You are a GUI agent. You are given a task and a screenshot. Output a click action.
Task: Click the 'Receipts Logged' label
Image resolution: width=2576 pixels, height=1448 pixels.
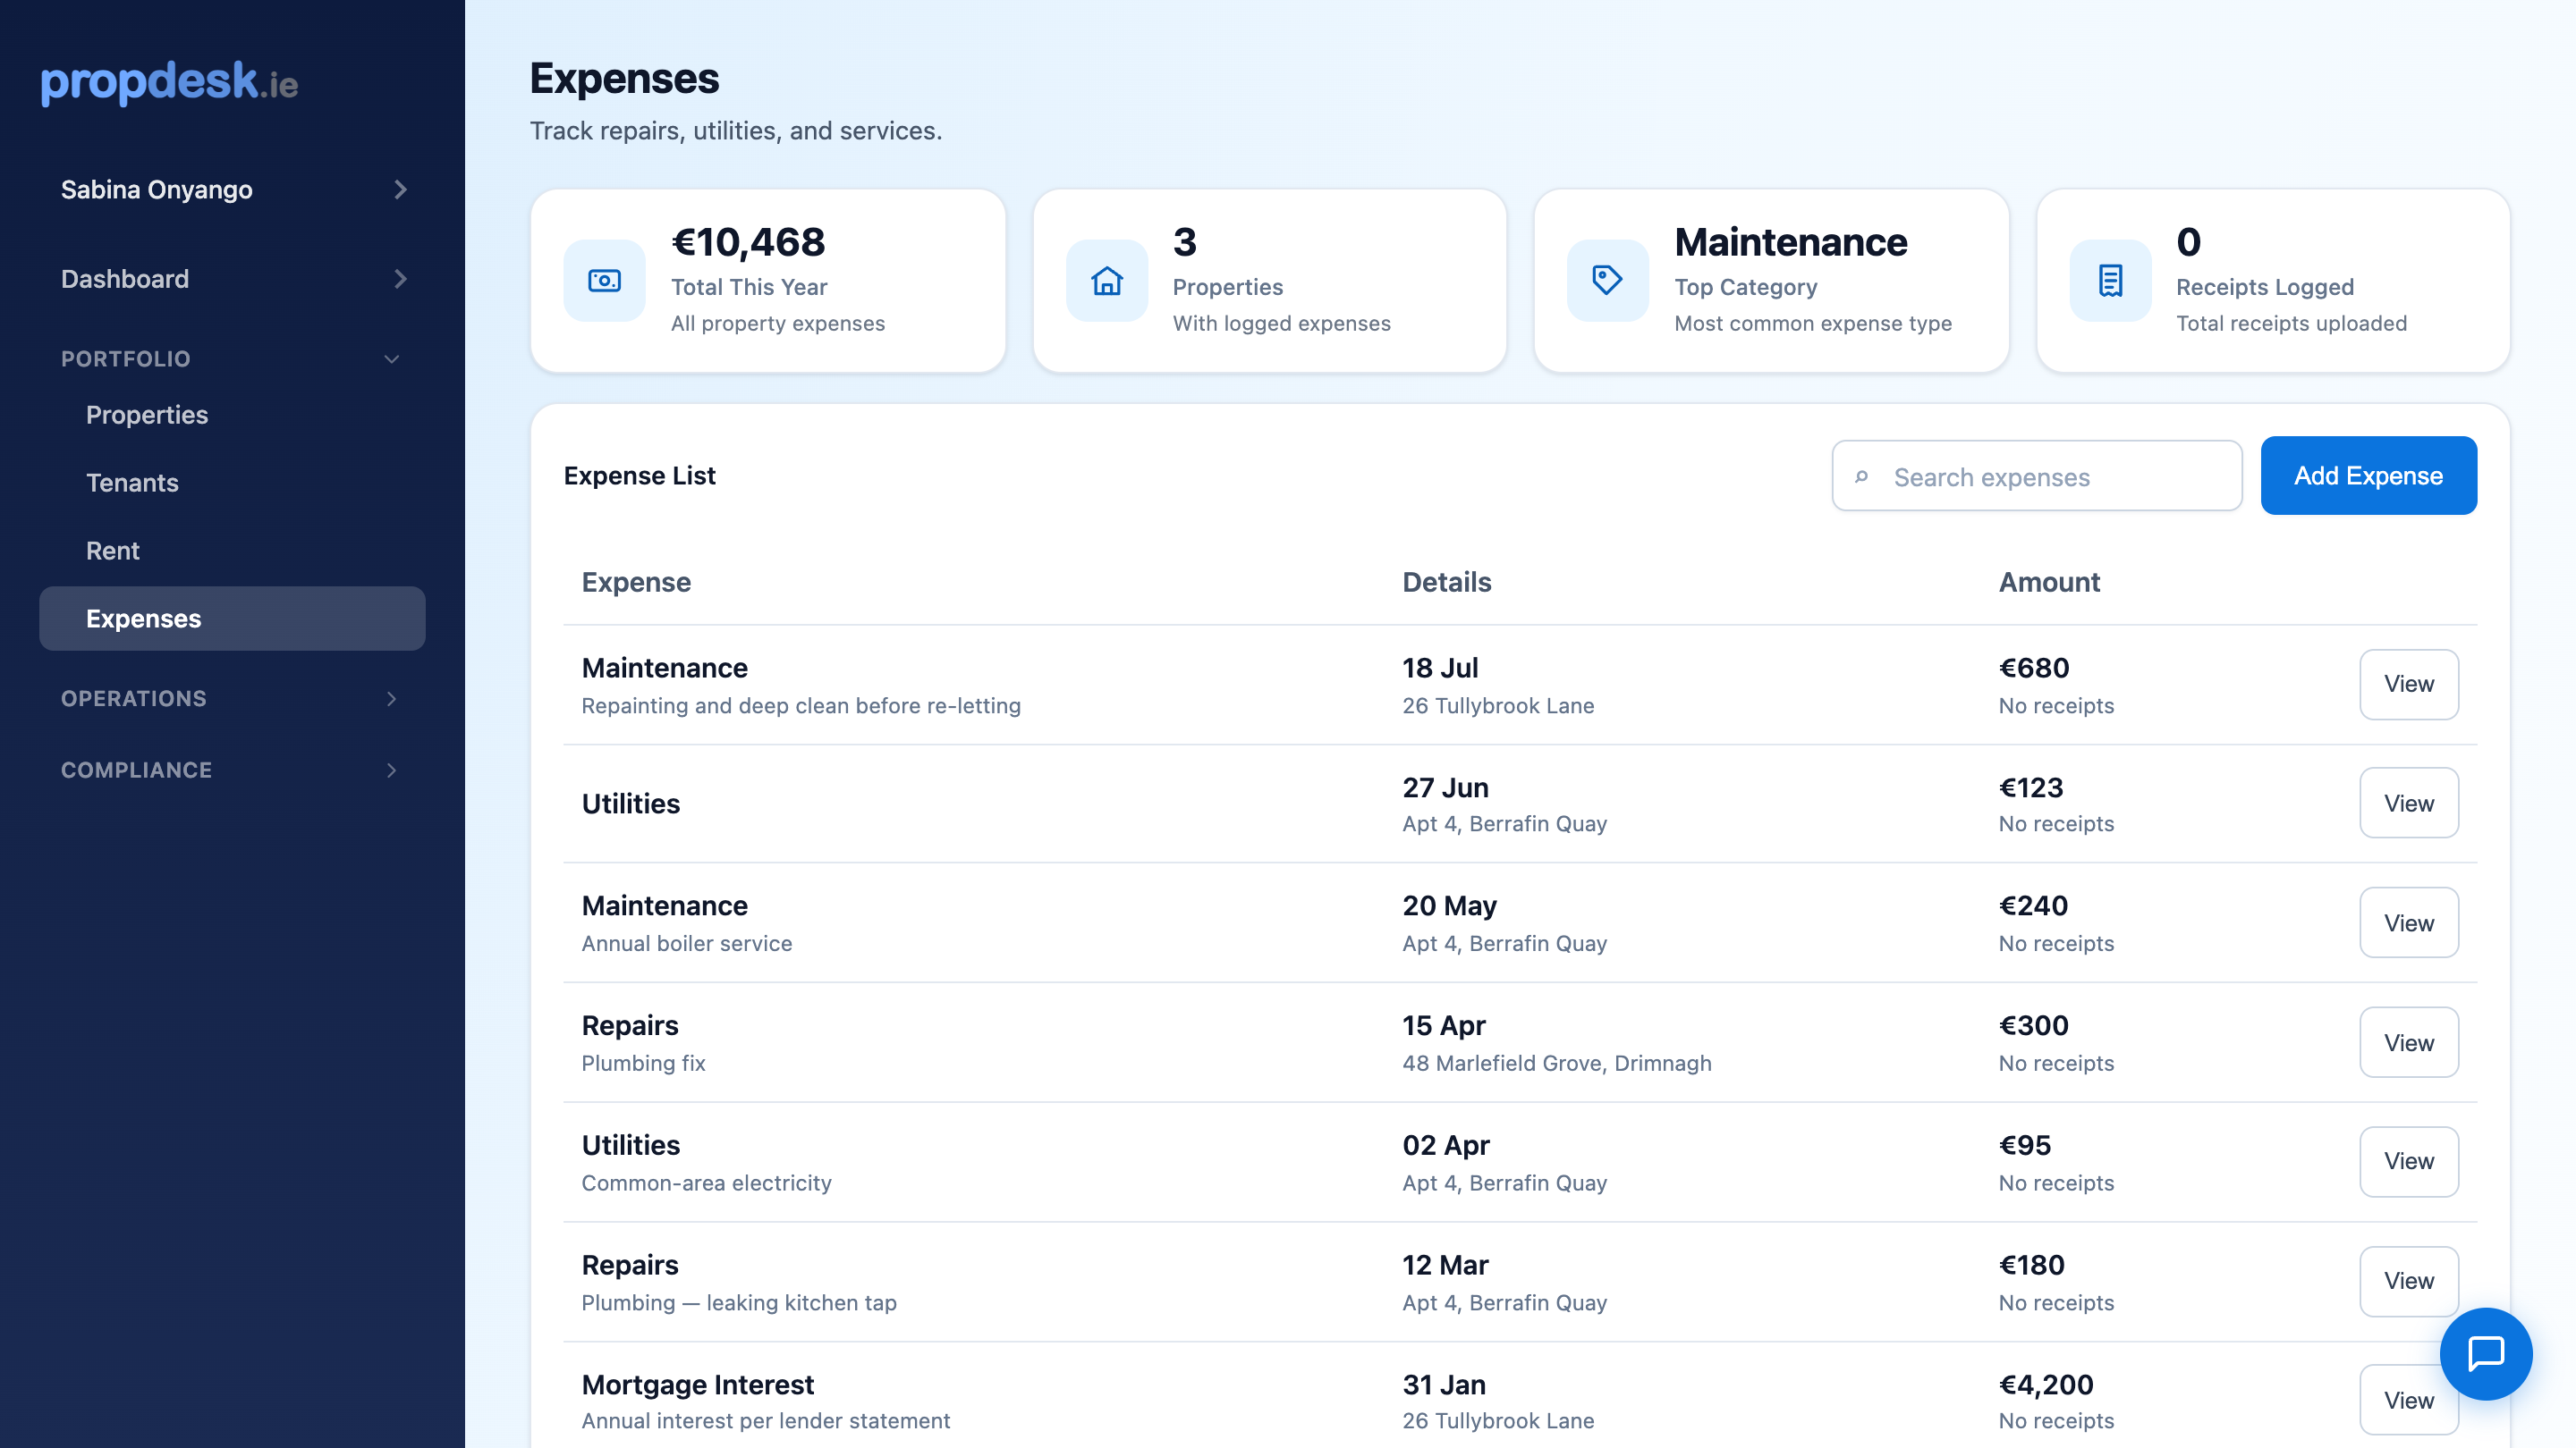2265,287
